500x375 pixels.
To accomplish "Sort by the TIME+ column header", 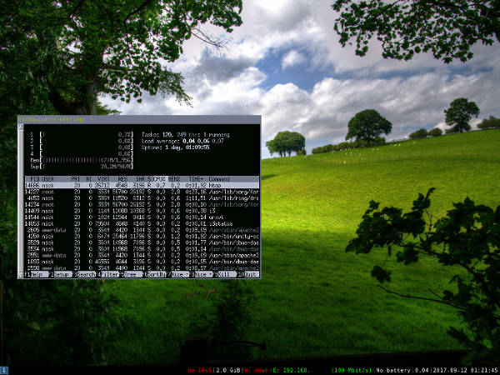I will tap(196, 179).
